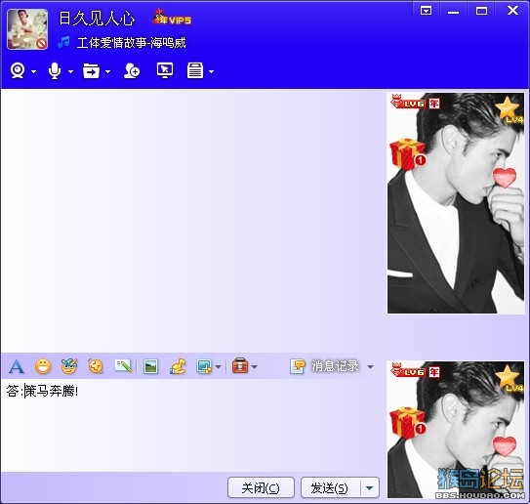Open the contact's avatar profile picture
This screenshot has height=504, width=530.
point(27,29)
